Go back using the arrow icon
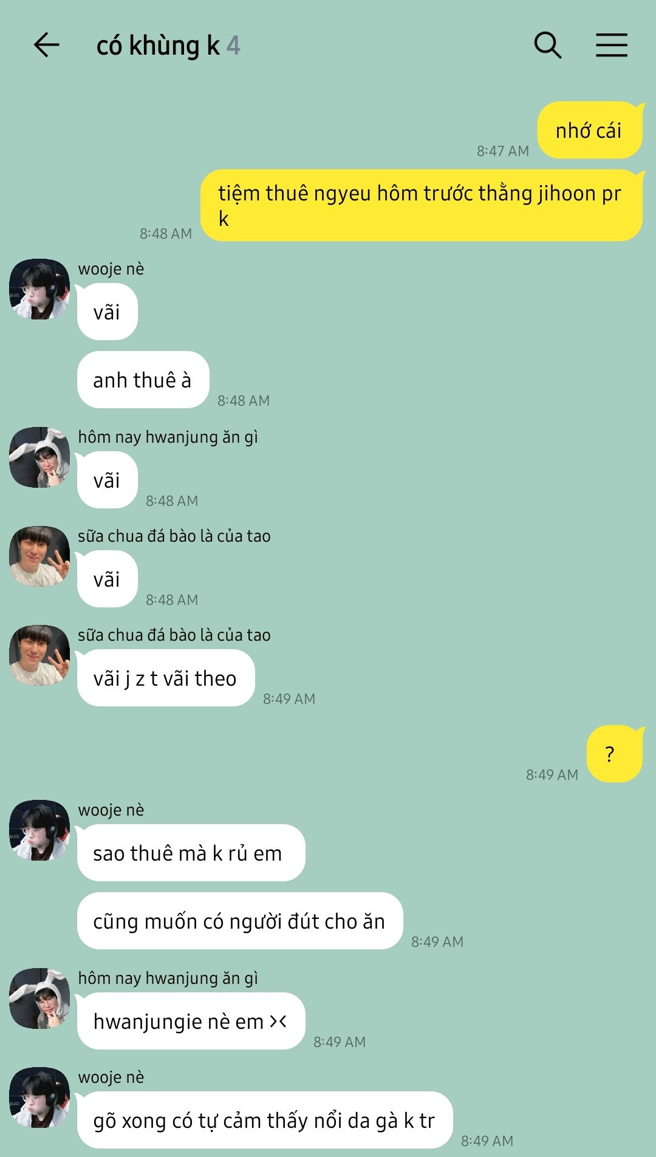656x1157 pixels. (x=46, y=45)
